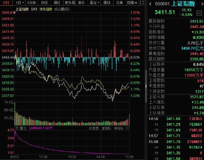Go to previous stock with left arrow
This screenshot has height=160, width=204.
[x=150, y=4]
